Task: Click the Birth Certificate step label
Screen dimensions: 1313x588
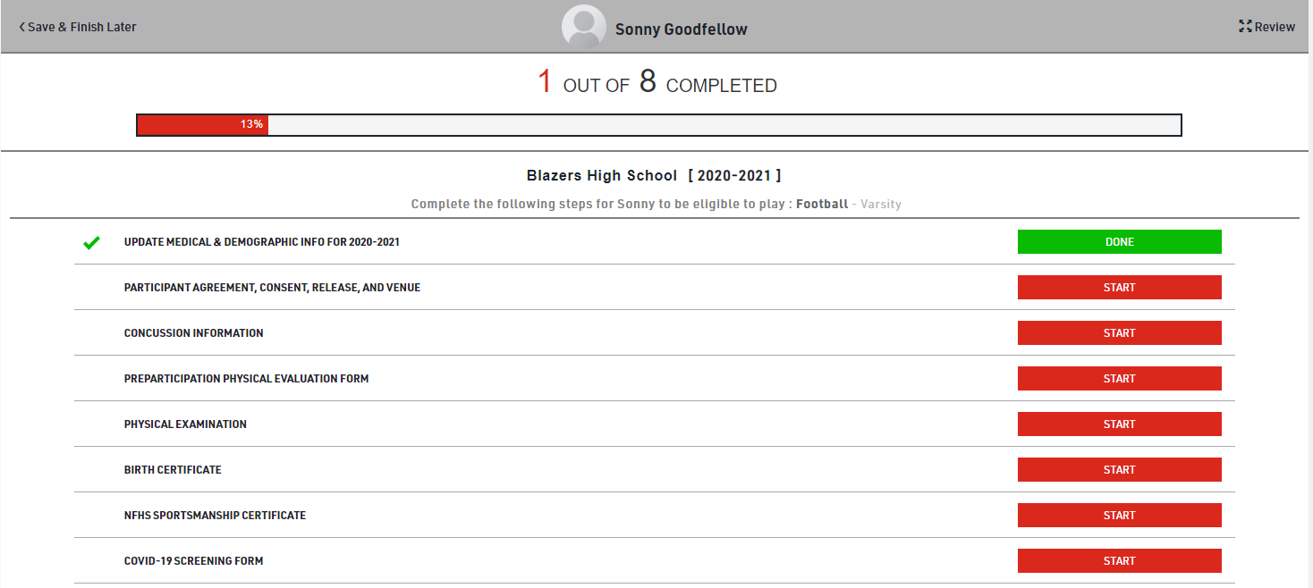Action: 173,470
